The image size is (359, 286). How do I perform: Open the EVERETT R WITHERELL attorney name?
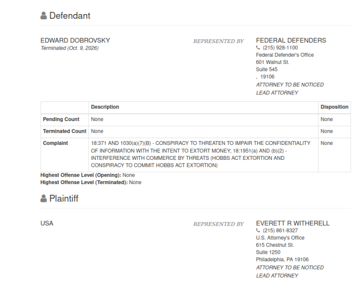293,223
